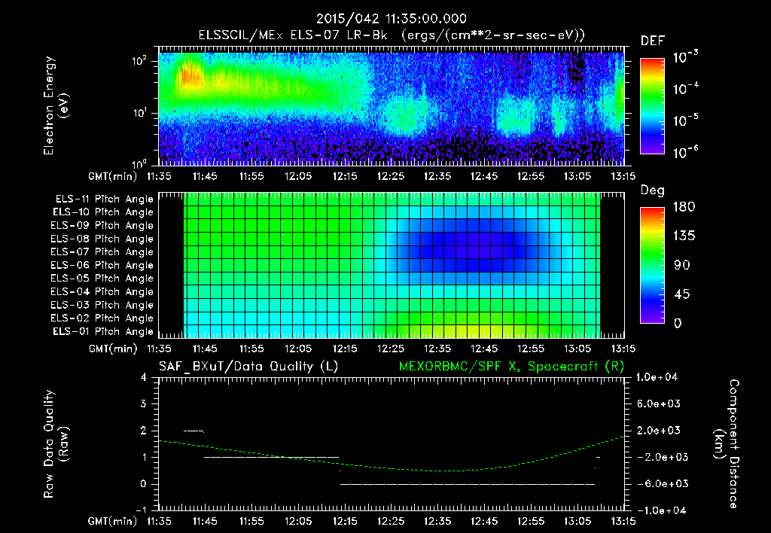This screenshot has width=771, height=533.
Task: Click the 10^-3 tick on the DEF color bar
Action: pyautogui.click(x=685, y=57)
